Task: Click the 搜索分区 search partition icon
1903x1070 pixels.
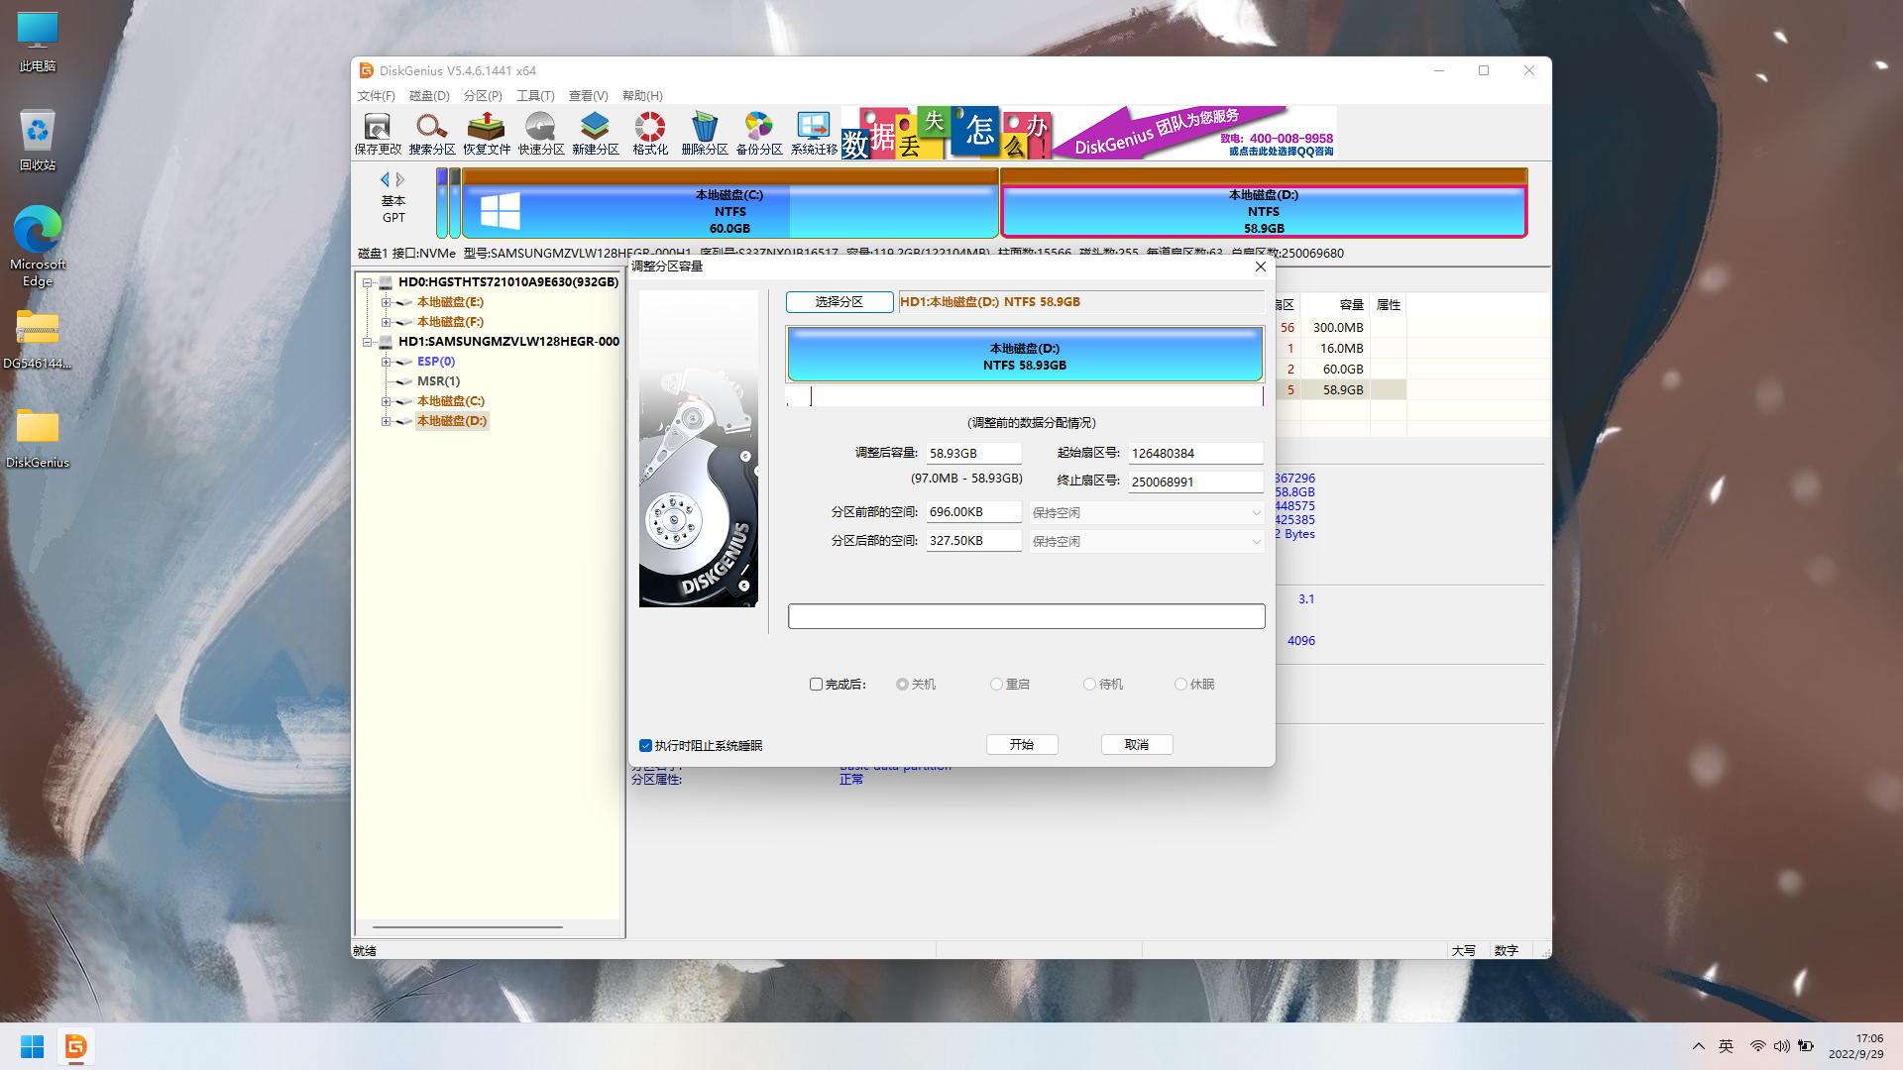Action: [432, 133]
